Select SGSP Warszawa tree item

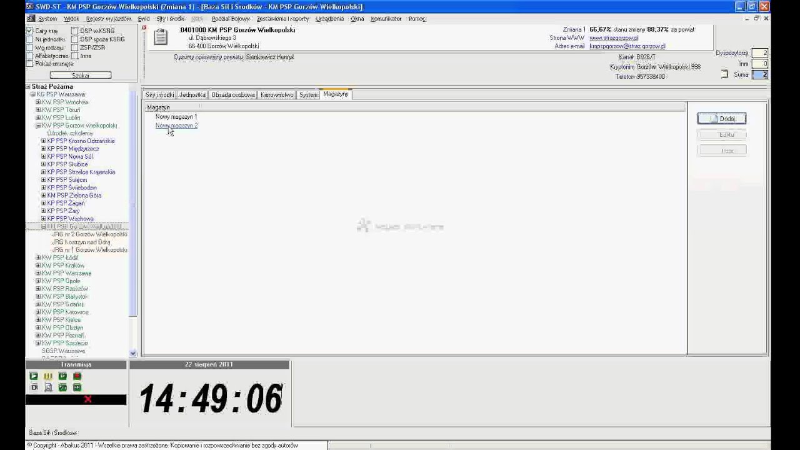[x=63, y=351]
